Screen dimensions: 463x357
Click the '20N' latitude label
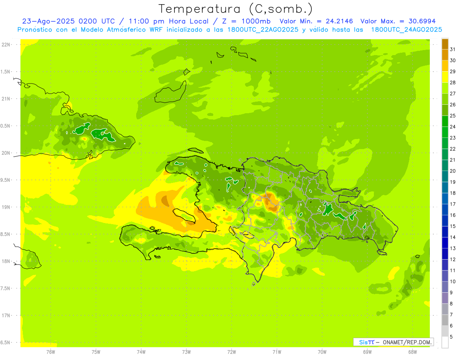coord(6,153)
